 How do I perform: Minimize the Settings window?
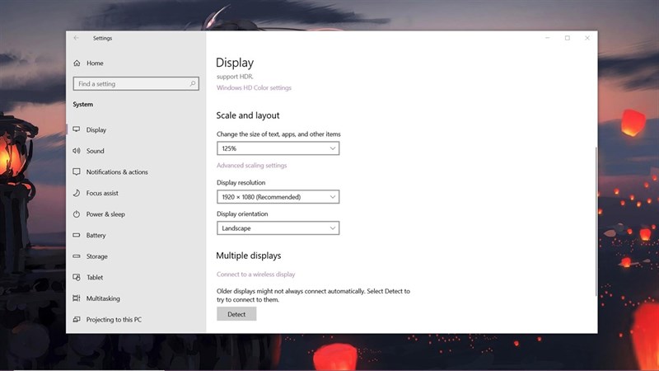548,38
